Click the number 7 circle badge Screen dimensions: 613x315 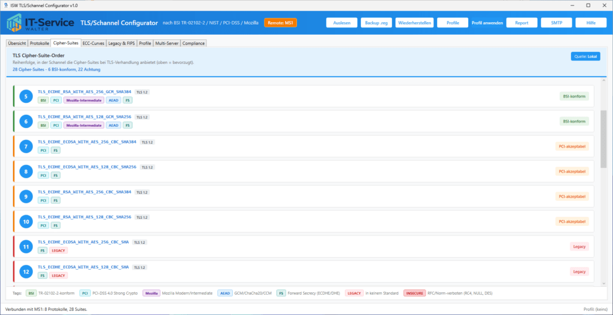(26, 146)
